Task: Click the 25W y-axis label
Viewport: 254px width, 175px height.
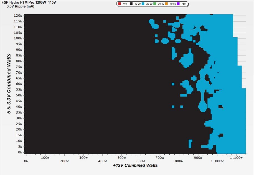Action: [19, 124]
